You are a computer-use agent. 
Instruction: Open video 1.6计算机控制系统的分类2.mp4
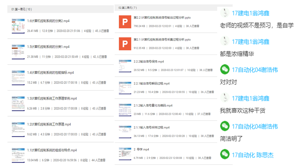(48, 21)
